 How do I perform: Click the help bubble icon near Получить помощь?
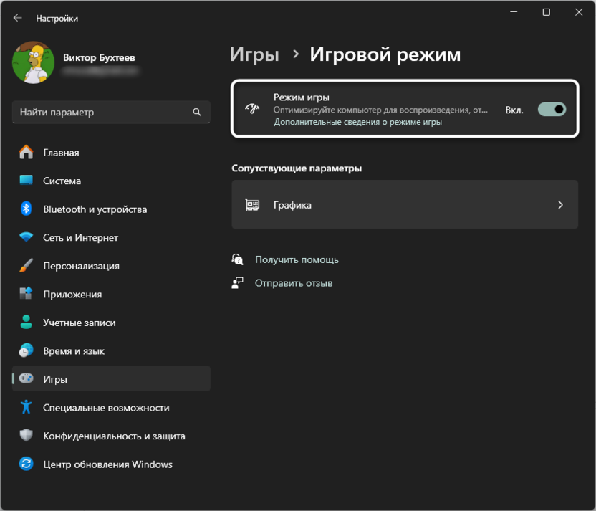238,259
